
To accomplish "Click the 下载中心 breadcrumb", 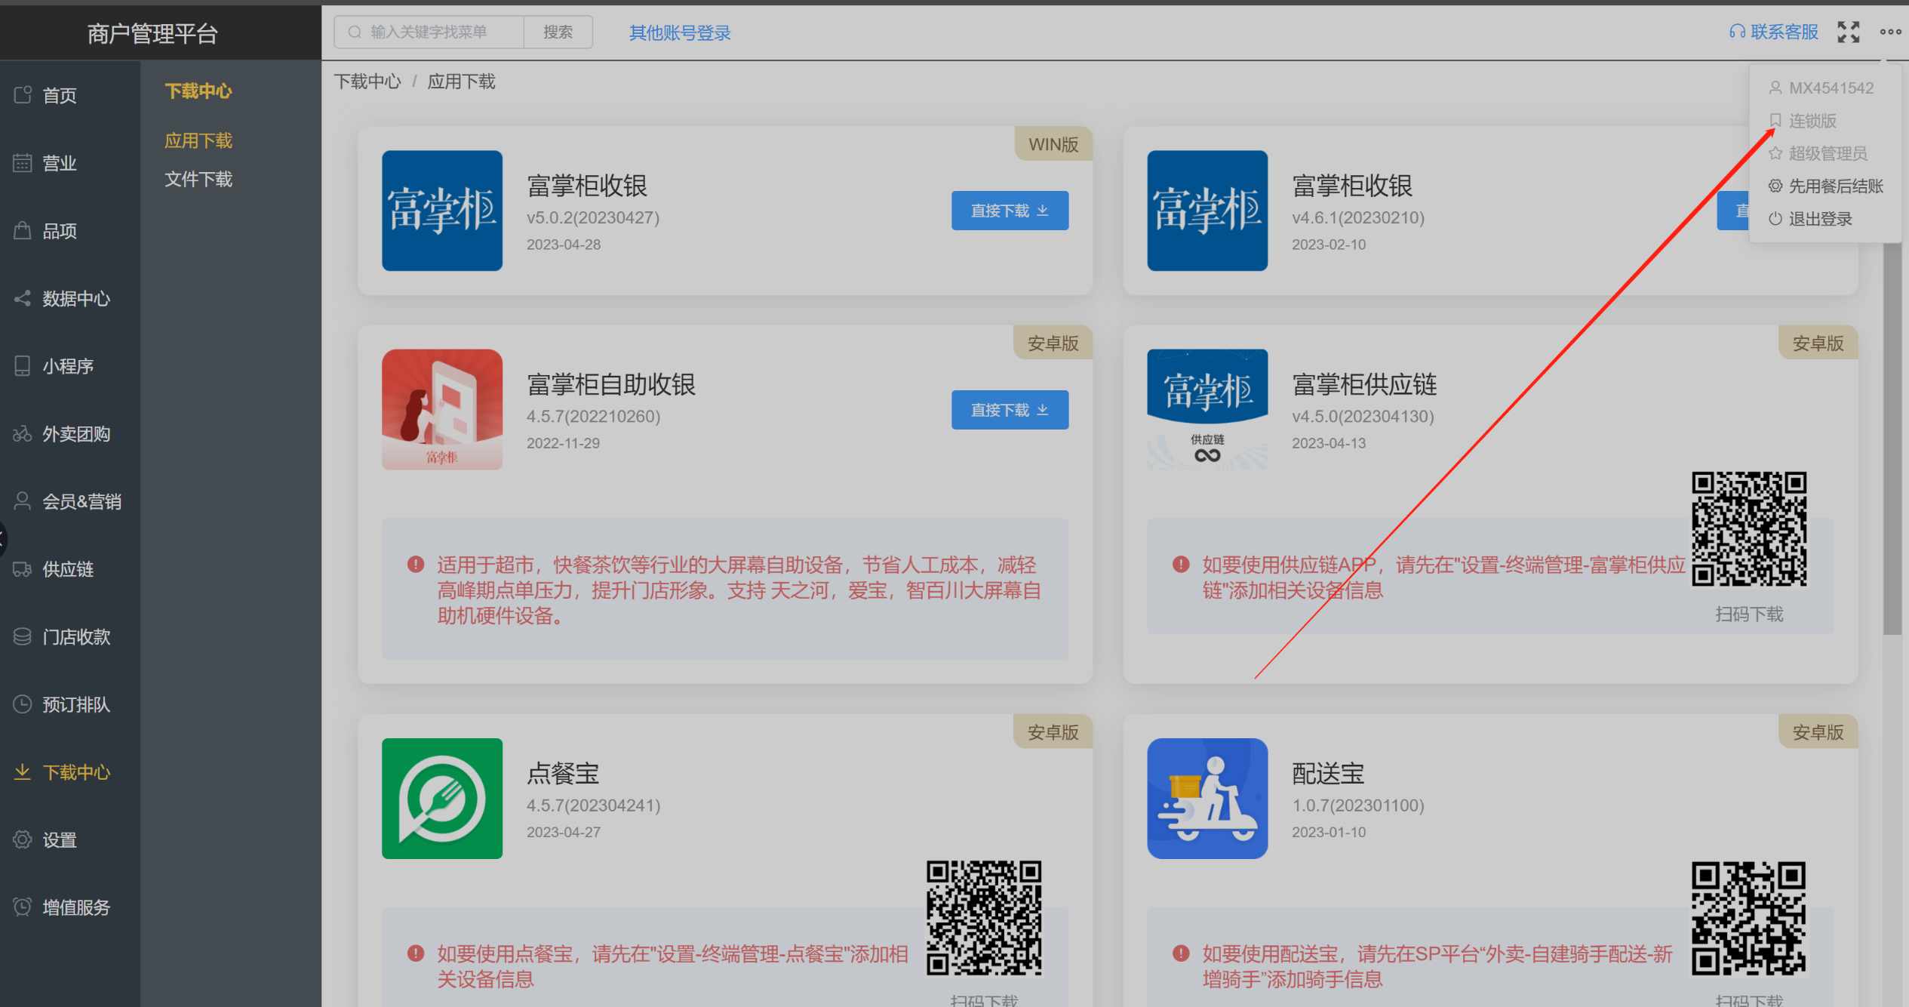I will pyautogui.click(x=367, y=82).
